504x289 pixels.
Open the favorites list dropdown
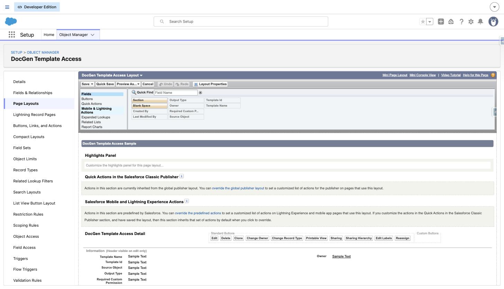tap(430, 21)
